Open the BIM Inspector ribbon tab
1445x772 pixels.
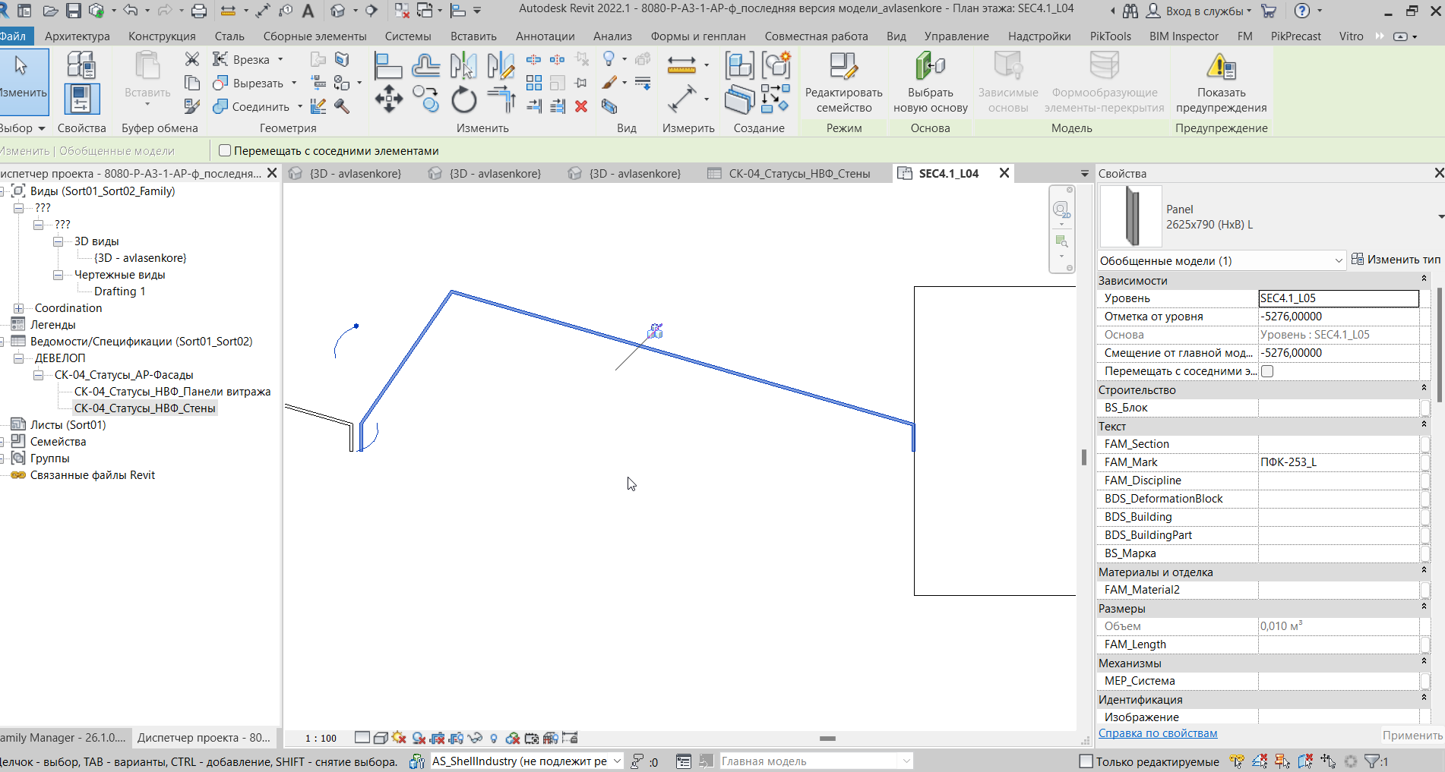point(1184,36)
